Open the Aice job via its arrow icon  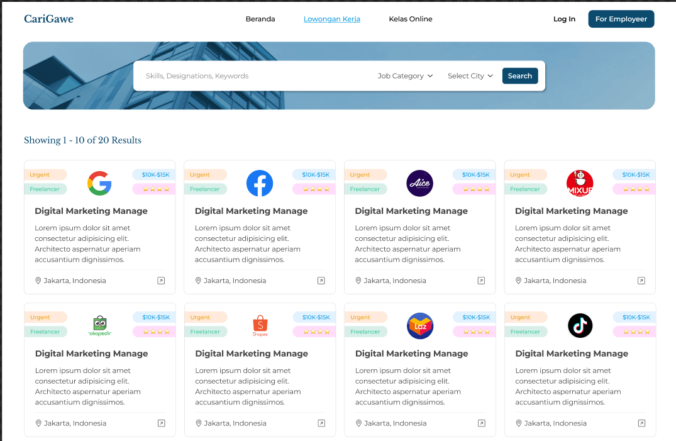[482, 281]
